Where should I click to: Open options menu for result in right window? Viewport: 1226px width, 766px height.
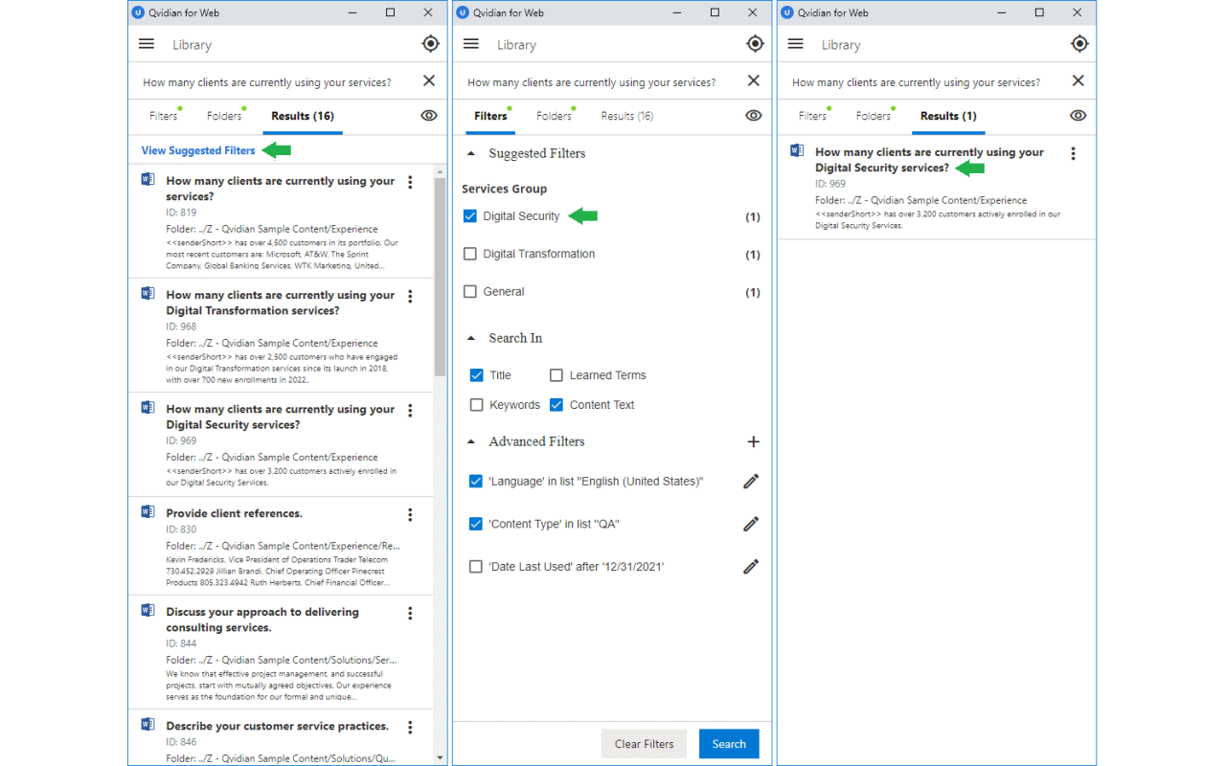point(1073,153)
